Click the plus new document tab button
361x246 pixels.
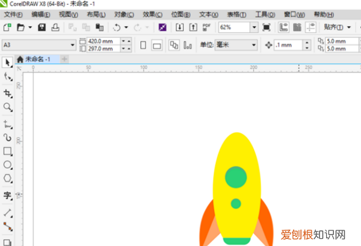pyautogui.click(x=64, y=59)
